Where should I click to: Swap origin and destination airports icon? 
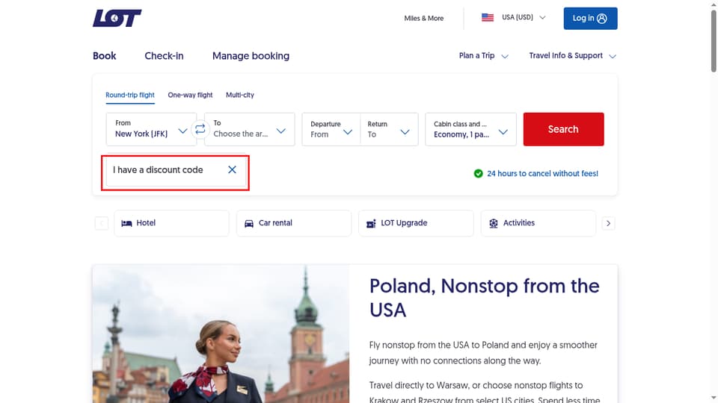[200, 129]
